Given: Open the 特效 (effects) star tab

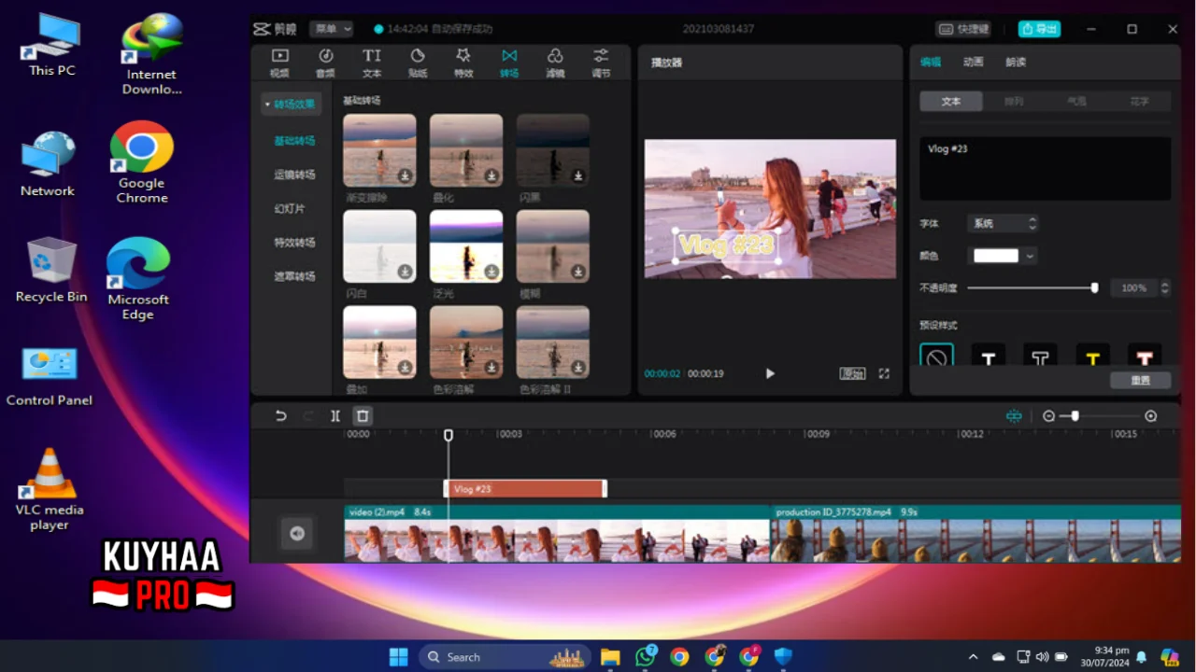Looking at the screenshot, I should tap(463, 63).
